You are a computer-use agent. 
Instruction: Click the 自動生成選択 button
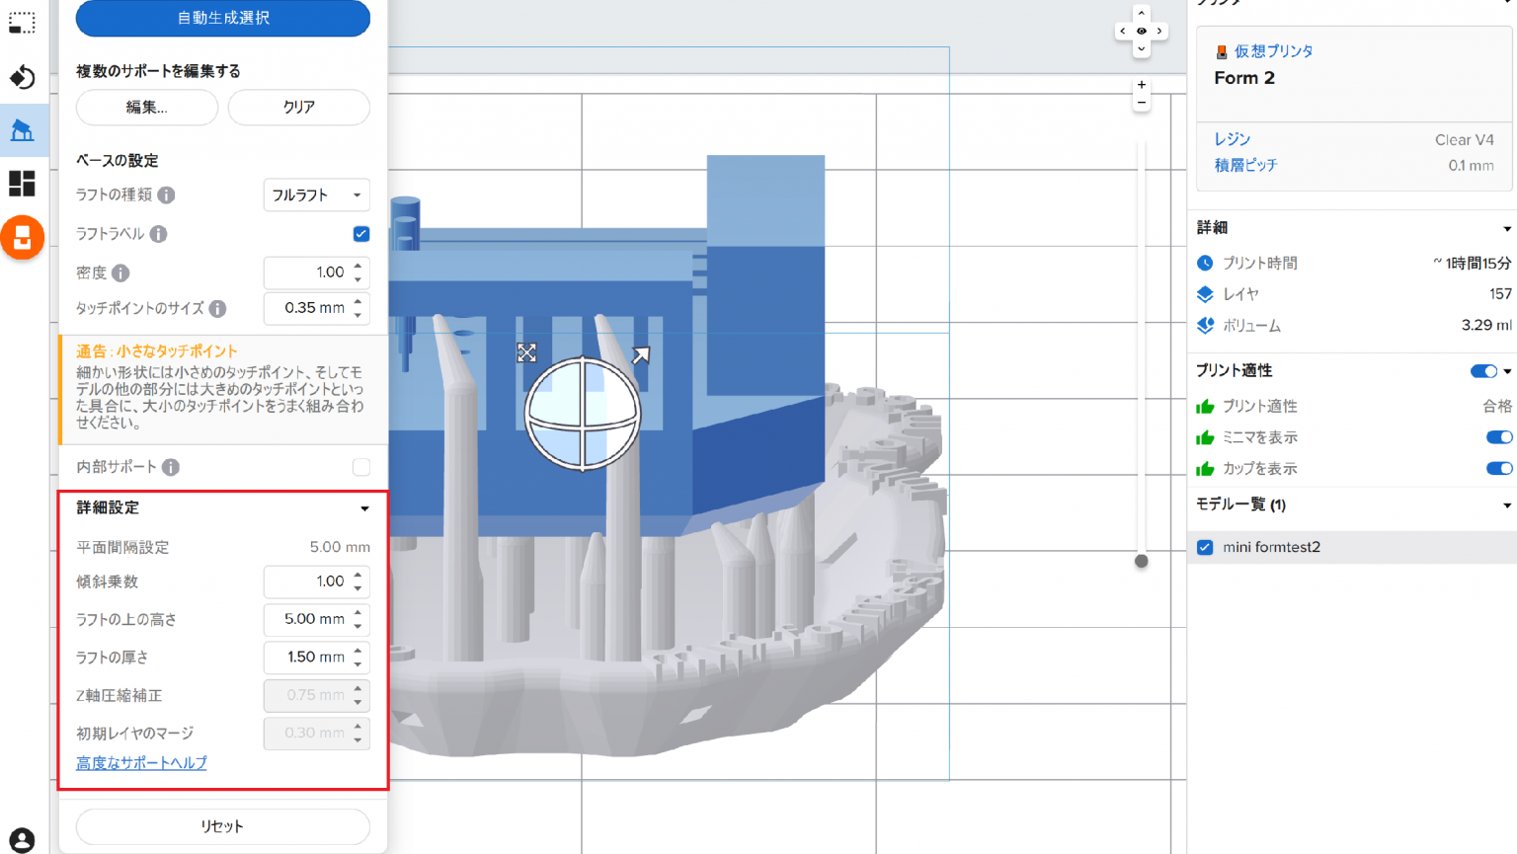tap(221, 18)
